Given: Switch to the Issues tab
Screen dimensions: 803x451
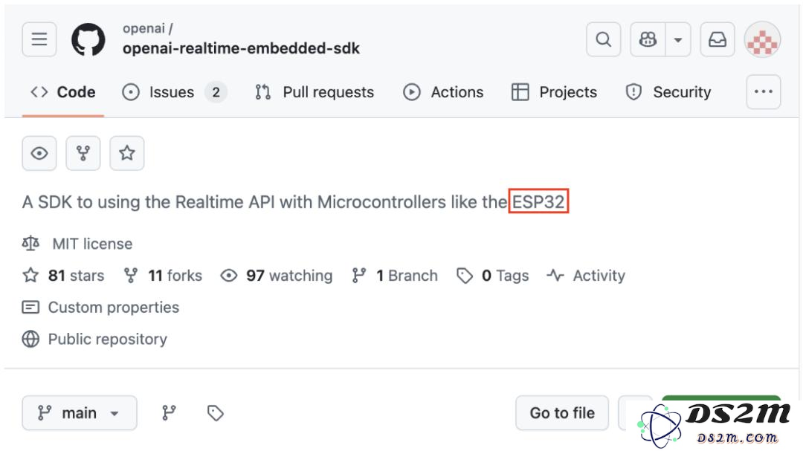Looking at the screenshot, I should tap(174, 92).
